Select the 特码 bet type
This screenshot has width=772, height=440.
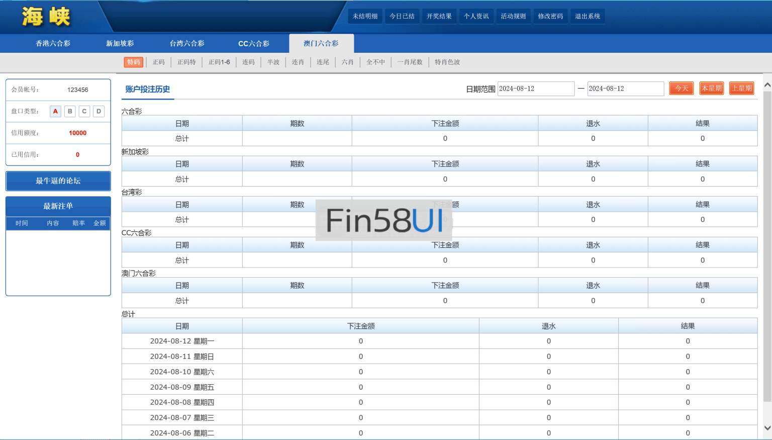134,62
